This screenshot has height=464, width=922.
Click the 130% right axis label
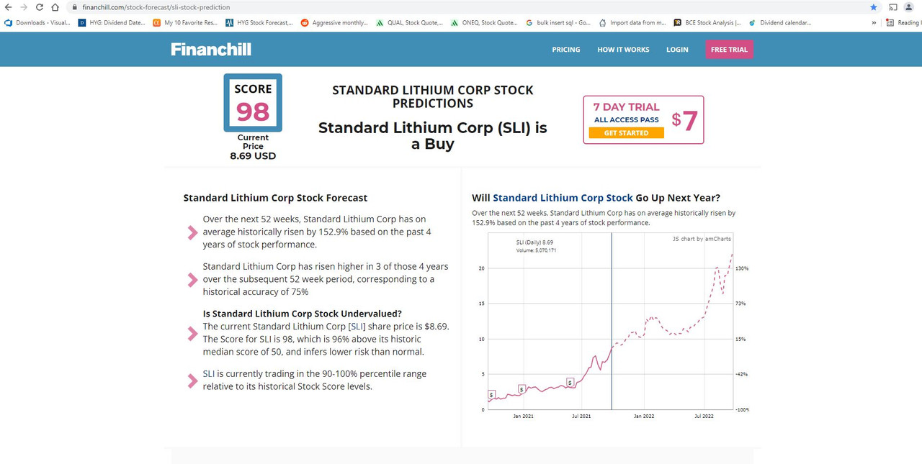tap(741, 268)
